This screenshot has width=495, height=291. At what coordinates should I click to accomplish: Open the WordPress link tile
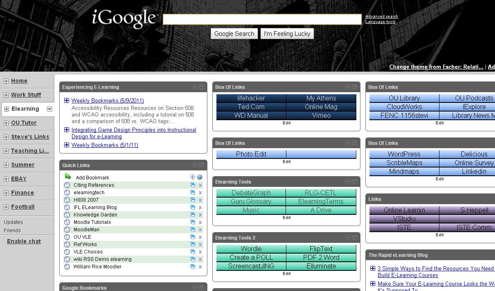[x=404, y=154]
